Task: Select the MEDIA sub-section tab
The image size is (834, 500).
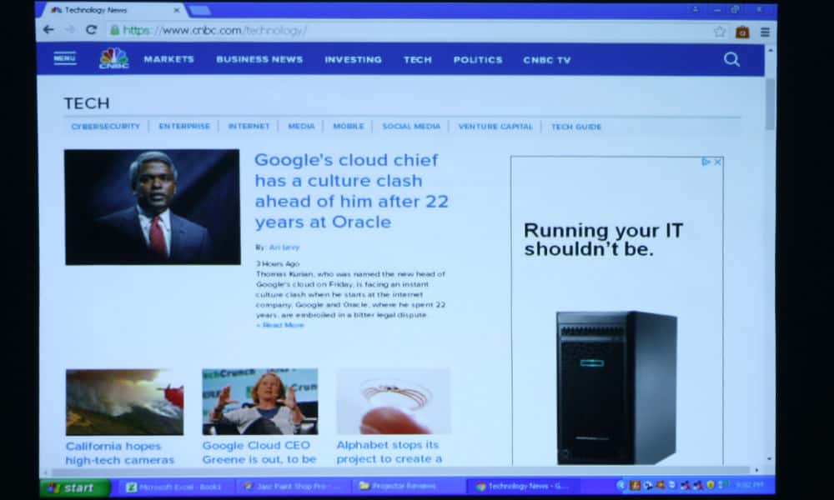Action: tap(302, 127)
